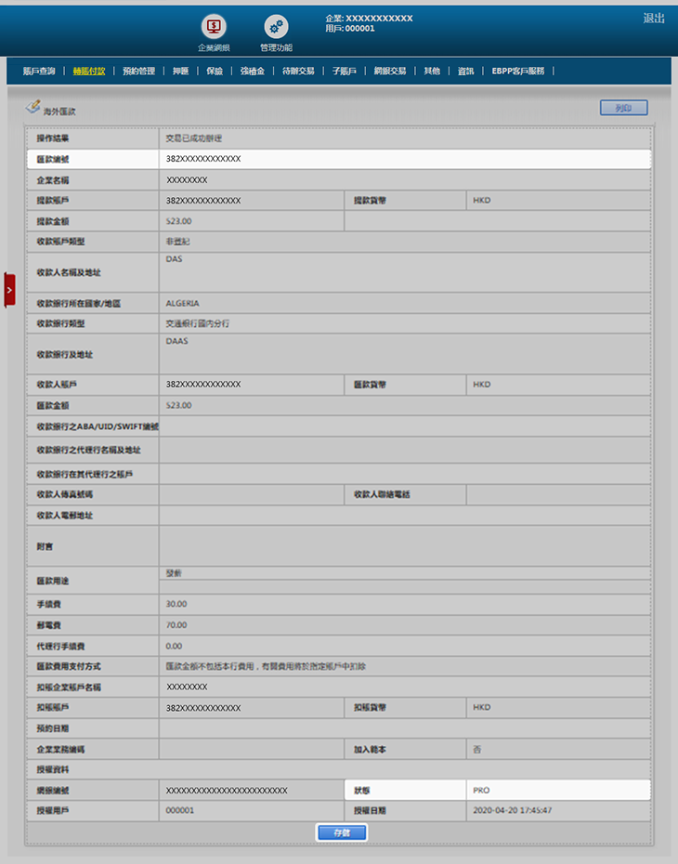
Task: Select 強積金 in the navigation bar
Action: coord(252,71)
